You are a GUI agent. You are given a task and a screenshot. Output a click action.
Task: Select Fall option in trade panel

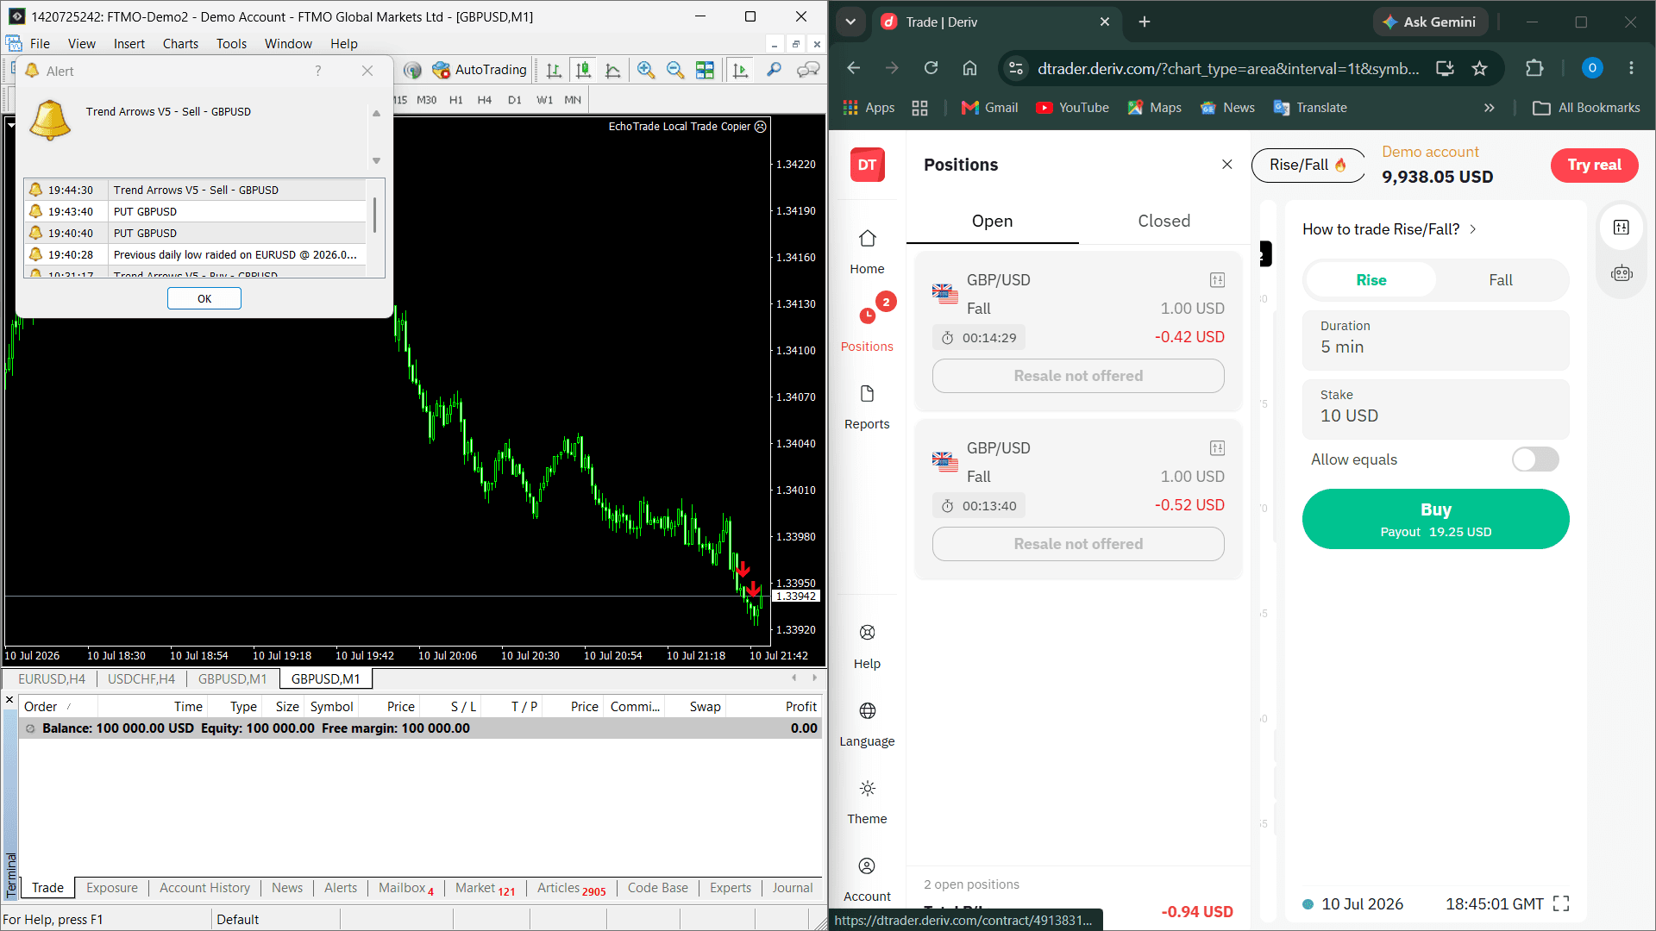1501,280
